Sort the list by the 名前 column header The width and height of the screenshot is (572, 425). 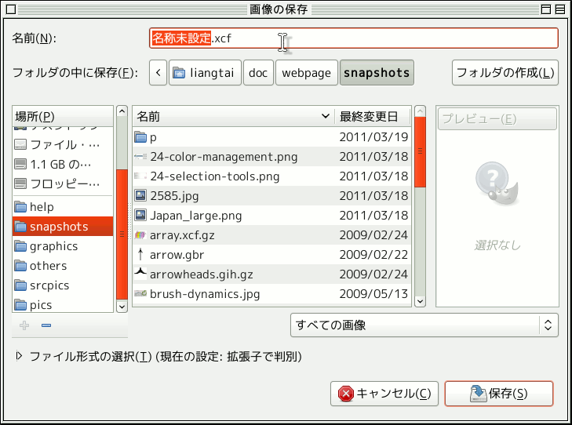(x=232, y=116)
